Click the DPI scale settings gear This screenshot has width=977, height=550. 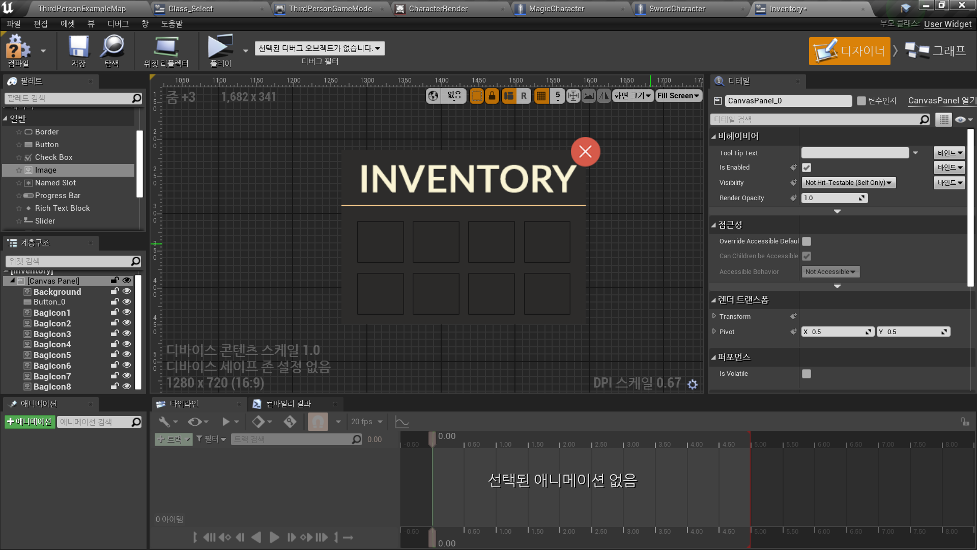(x=693, y=384)
